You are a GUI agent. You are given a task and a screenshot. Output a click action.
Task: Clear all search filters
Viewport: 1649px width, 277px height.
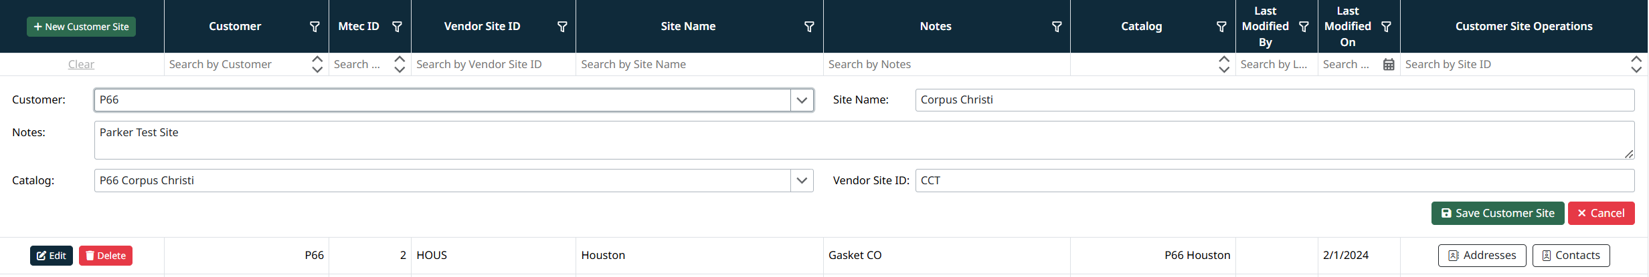pos(81,64)
